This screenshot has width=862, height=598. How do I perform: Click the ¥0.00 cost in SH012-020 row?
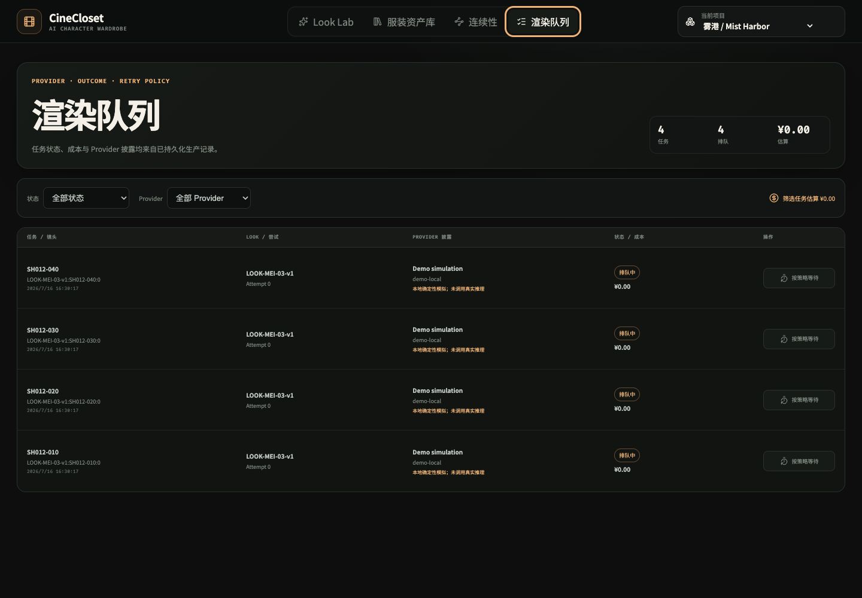pos(622,409)
